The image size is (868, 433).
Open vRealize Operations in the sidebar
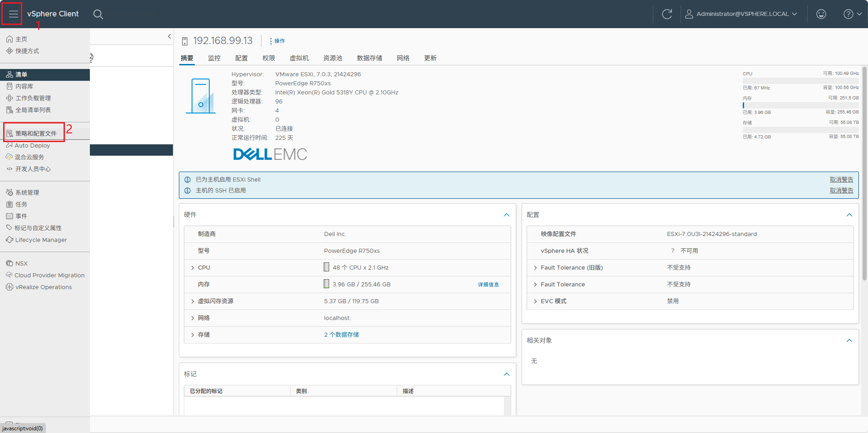[x=39, y=287]
